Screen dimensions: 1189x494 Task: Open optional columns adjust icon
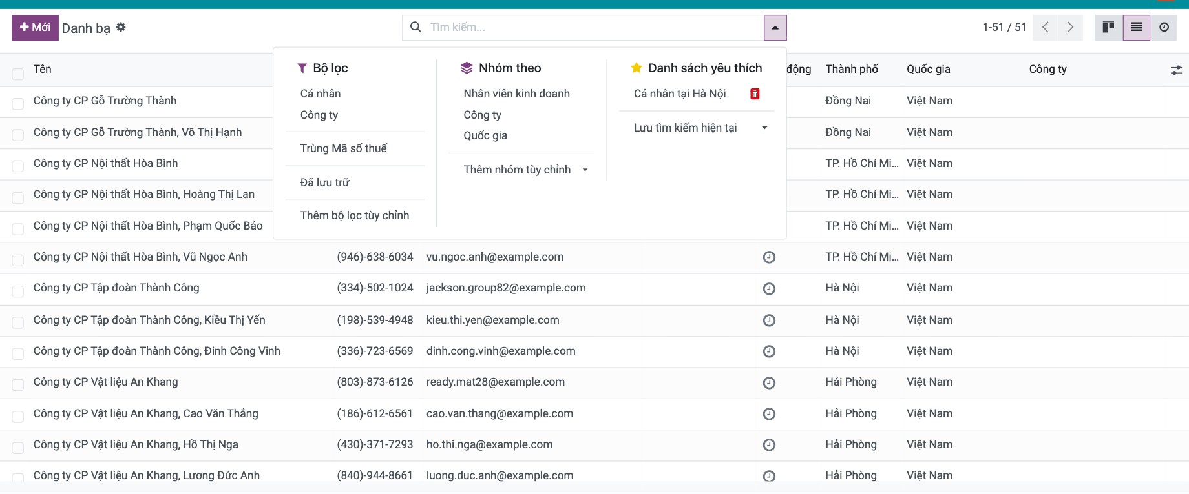click(x=1176, y=70)
